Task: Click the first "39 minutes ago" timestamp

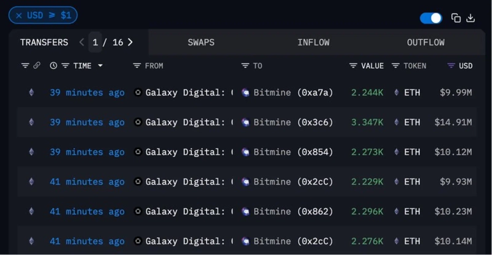Action: click(x=87, y=92)
